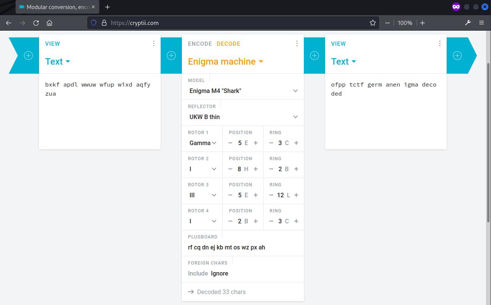
Task: Open Rotor 4 selection dropdown
Action: [x=203, y=221]
